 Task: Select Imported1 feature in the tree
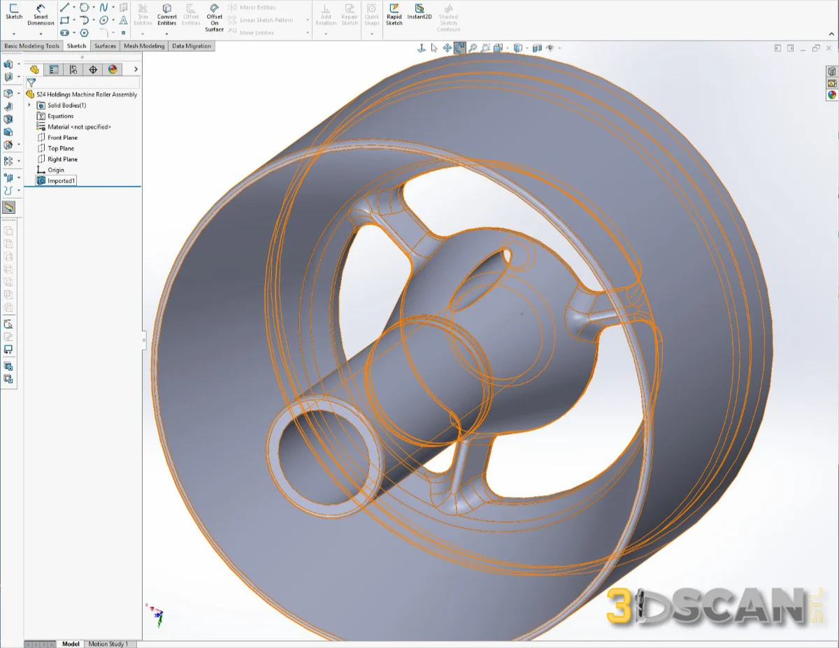pos(61,180)
